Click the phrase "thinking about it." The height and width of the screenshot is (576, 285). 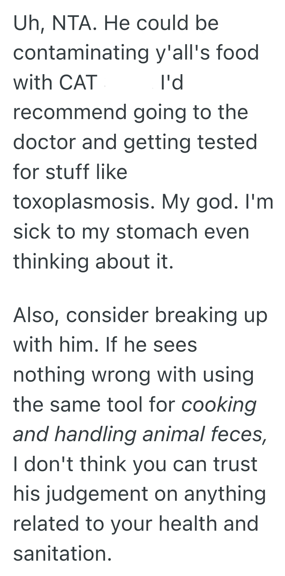point(93,261)
